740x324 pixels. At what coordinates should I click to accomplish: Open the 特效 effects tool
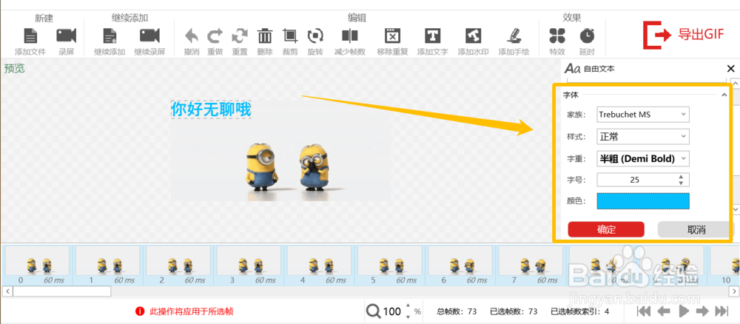pos(557,36)
